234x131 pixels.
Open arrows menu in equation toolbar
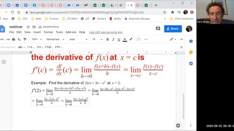point(58,47)
